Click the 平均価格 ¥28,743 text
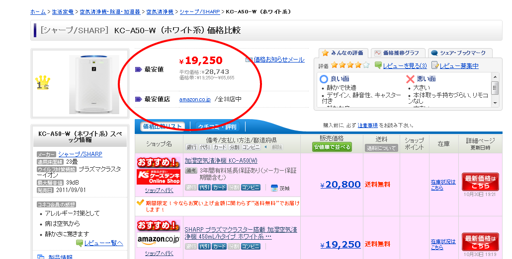 (x=204, y=71)
